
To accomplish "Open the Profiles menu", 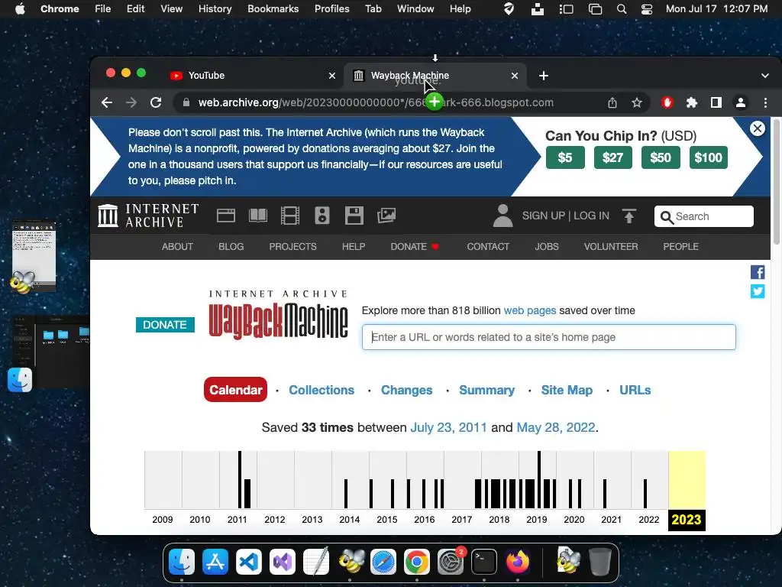I will click(x=331, y=8).
